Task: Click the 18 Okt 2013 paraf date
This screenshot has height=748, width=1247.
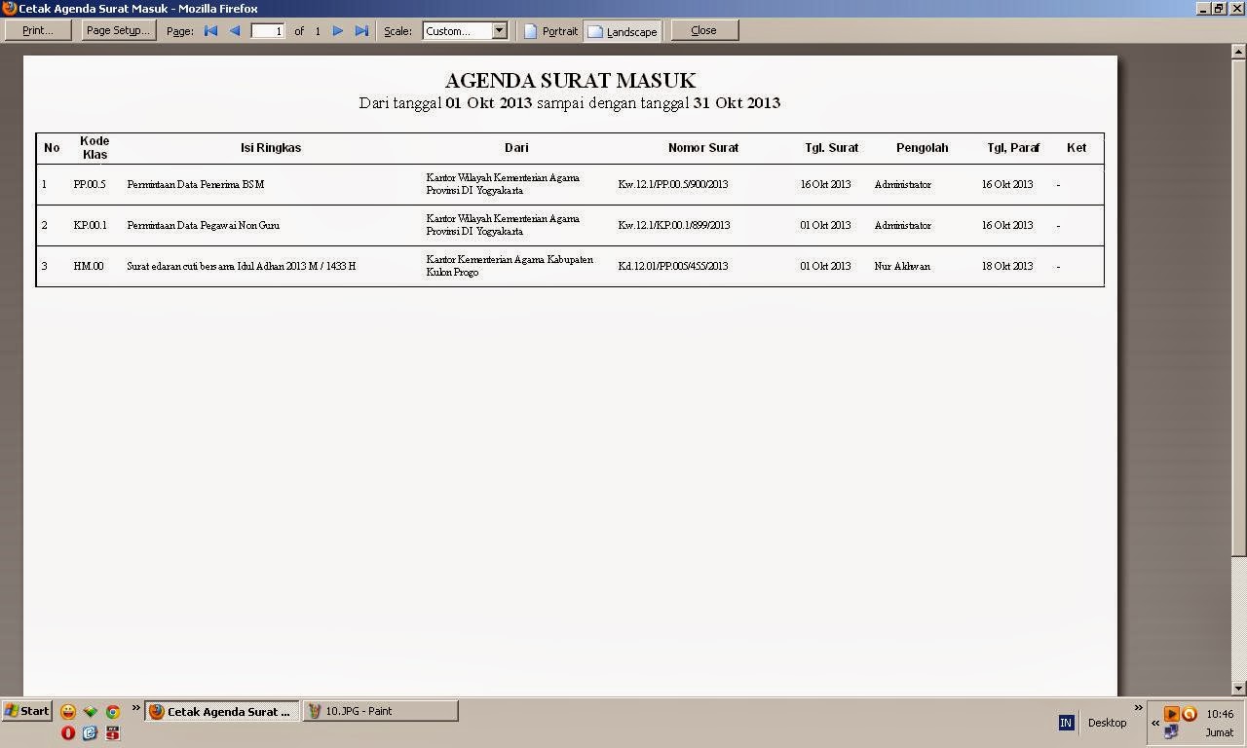Action: pos(1007,266)
